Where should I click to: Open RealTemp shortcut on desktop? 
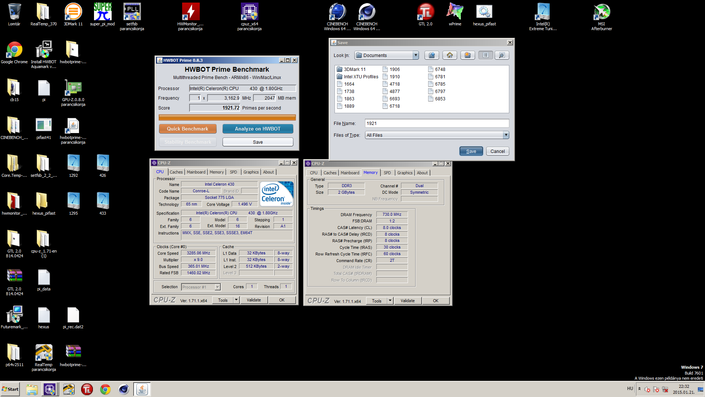click(44, 358)
